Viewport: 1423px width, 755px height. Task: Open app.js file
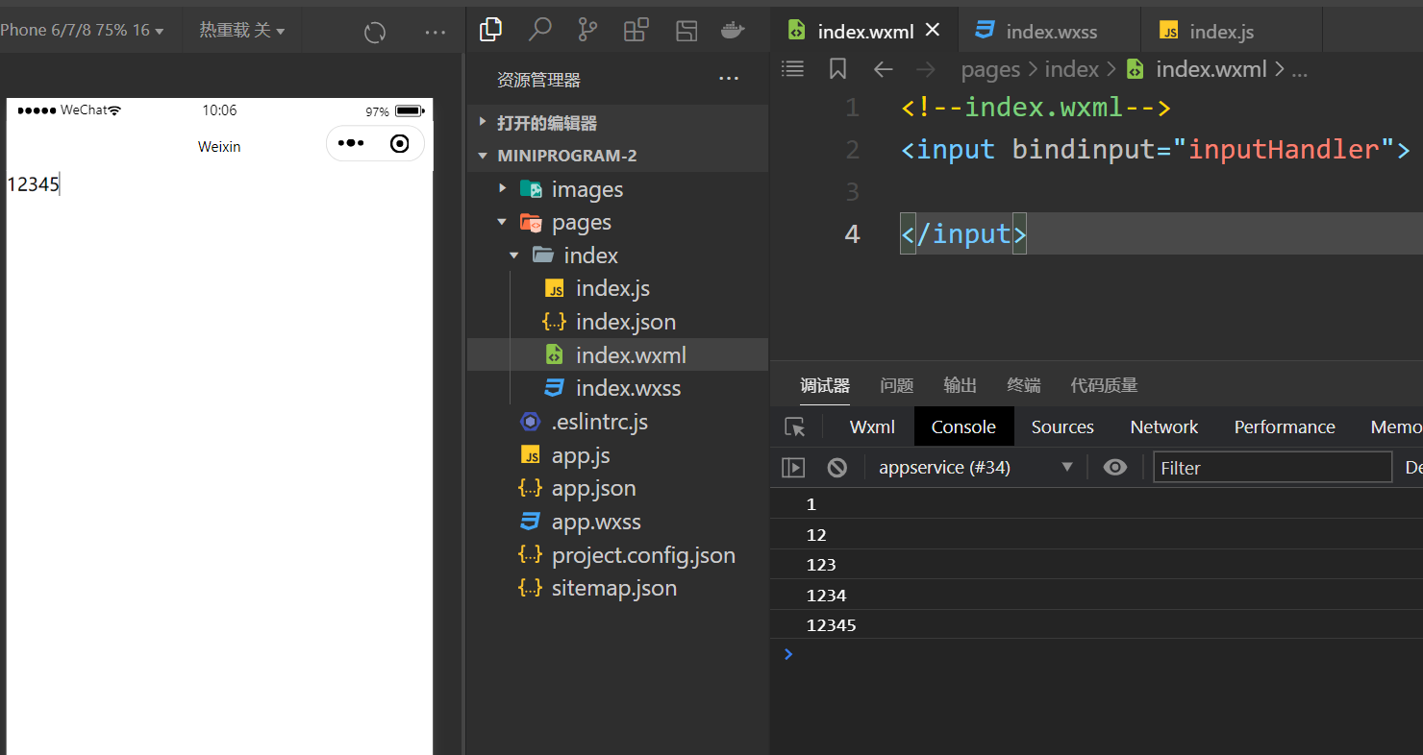coord(617,455)
